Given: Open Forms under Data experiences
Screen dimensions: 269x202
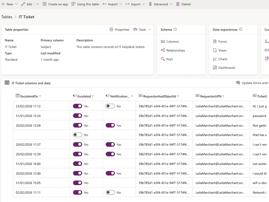Looking at the screenshot, I should [x=223, y=42].
